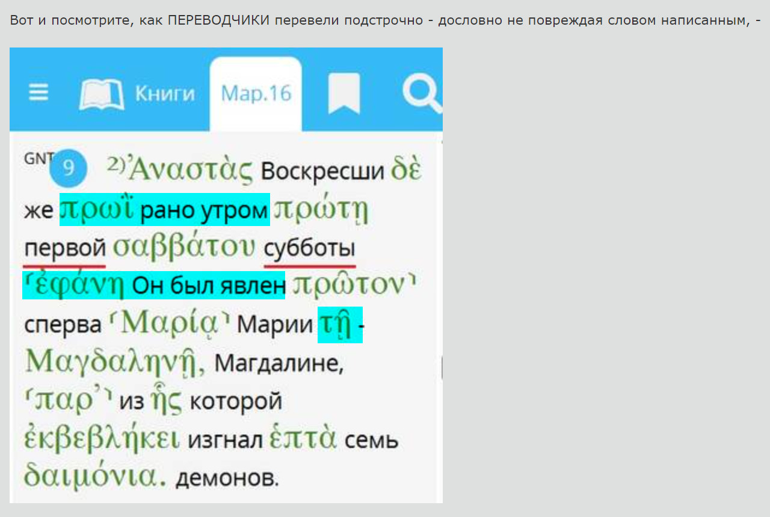Click Greek word σαββάτου
Viewport: 770px width, 517px height.
tap(185, 247)
